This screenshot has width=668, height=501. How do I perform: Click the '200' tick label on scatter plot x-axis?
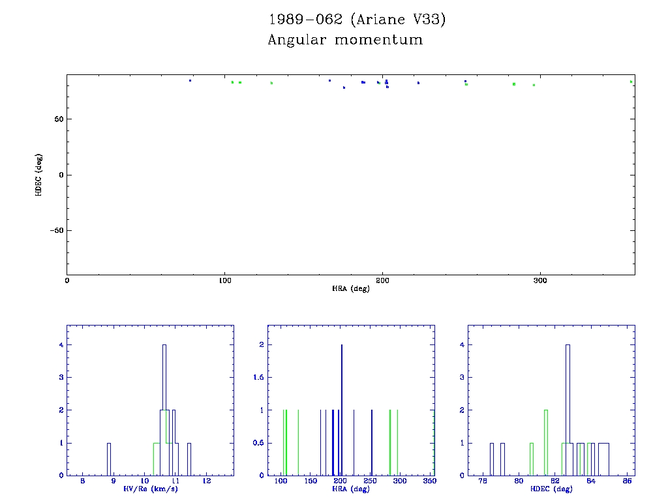click(x=382, y=281)
